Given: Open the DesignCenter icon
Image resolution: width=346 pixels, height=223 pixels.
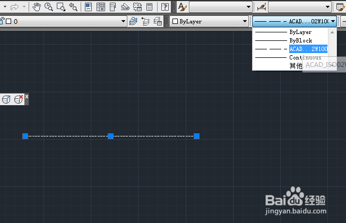Looking at the screenshot, I should point(101,7).
